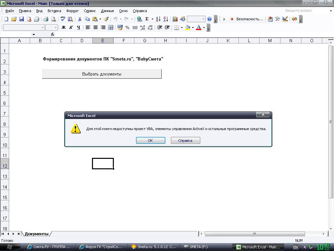Select column header F

(x=124, y=41)
